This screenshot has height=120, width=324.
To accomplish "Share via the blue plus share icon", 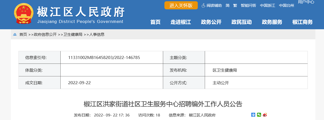I will coord(253,115).
